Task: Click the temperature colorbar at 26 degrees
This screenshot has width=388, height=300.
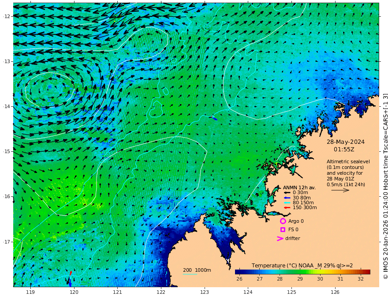Action: 239,272
